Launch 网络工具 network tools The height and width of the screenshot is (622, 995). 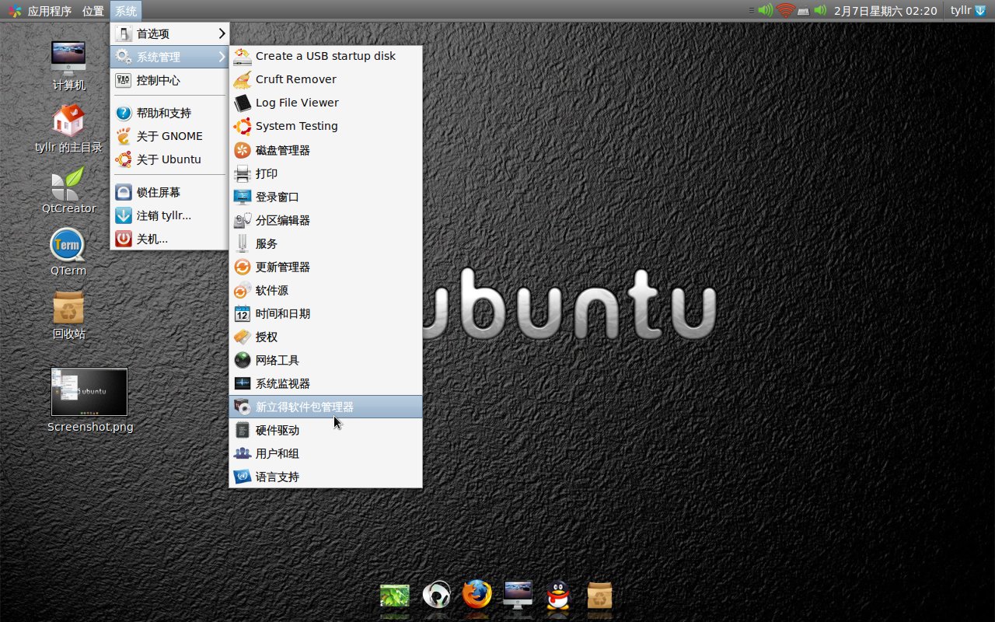326,360
